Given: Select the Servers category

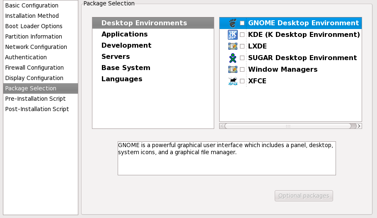Looking at the screenshot, I should pyautogui.click(x=116, y=57).
